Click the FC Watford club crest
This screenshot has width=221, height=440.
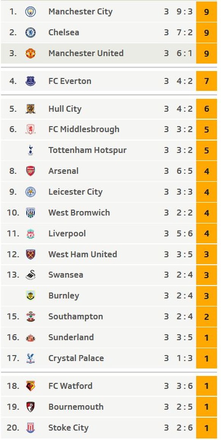[30, 386]
